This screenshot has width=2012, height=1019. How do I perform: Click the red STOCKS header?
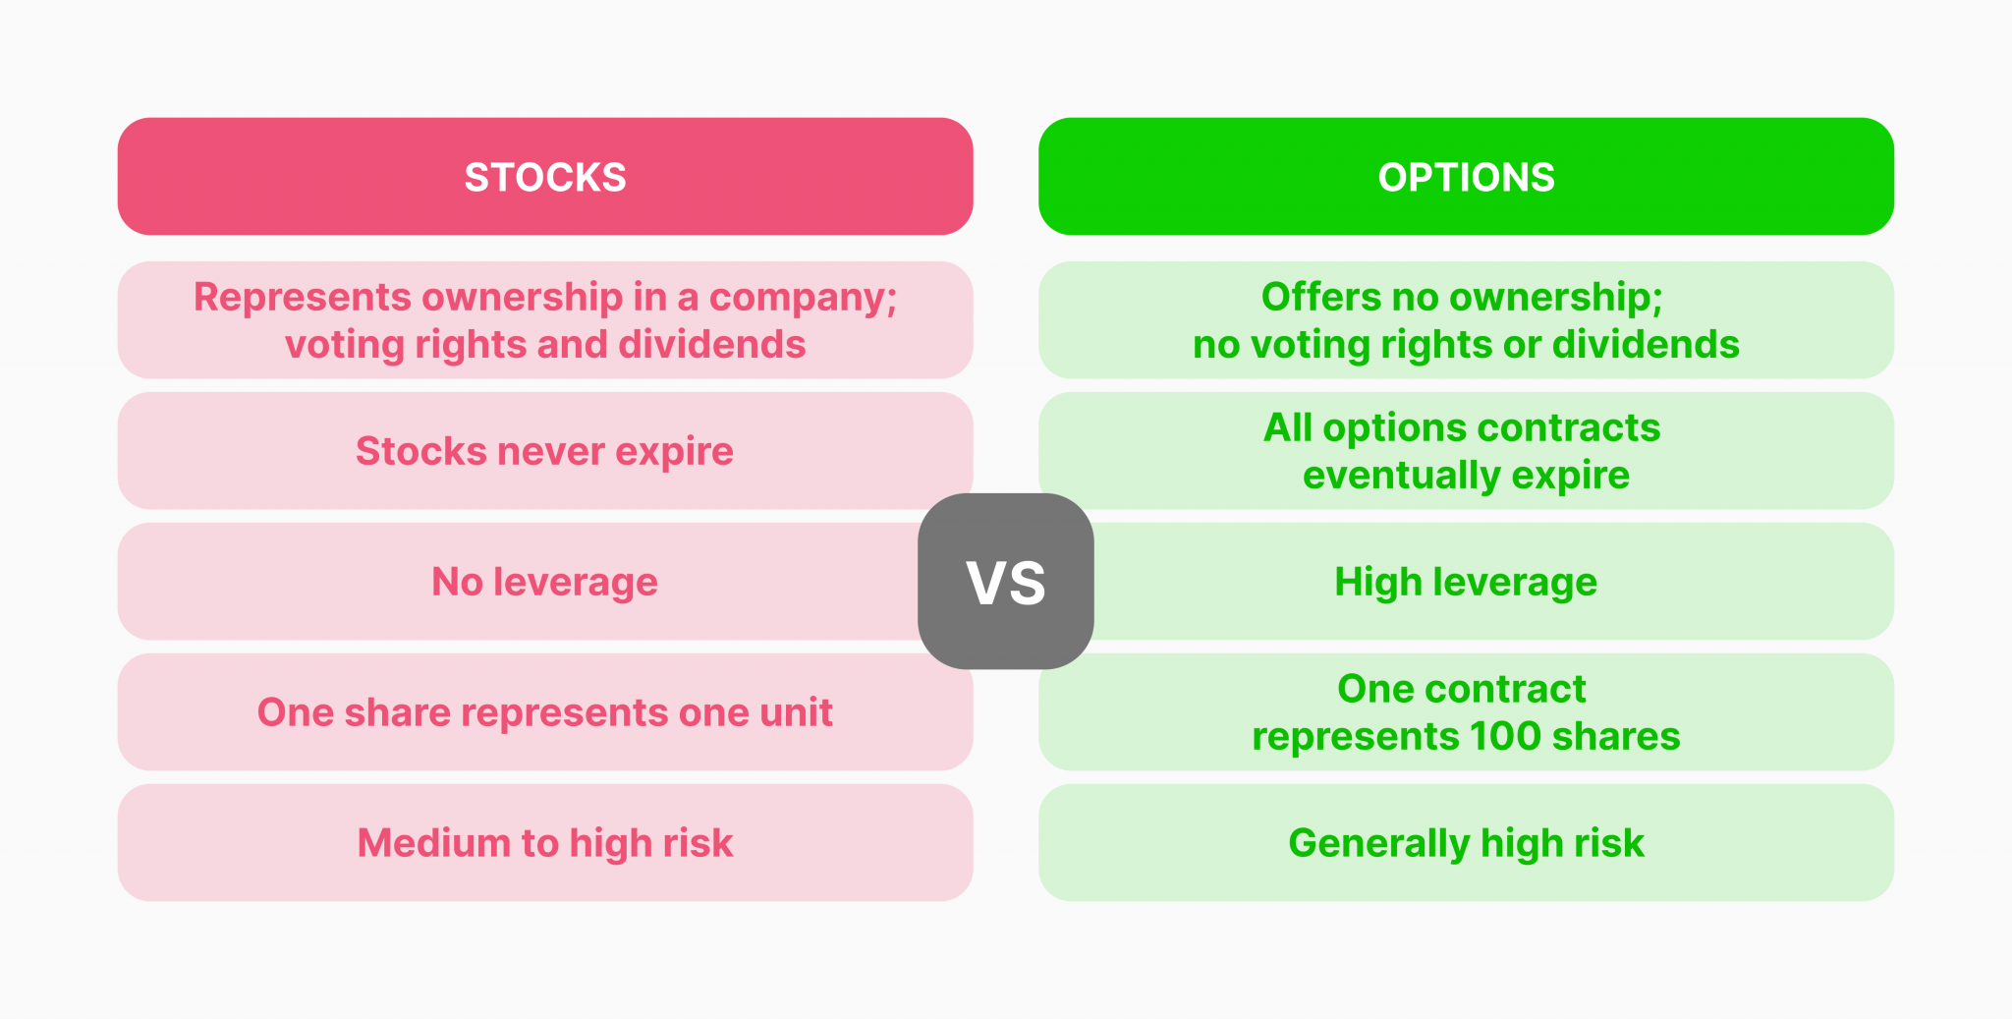545,177
